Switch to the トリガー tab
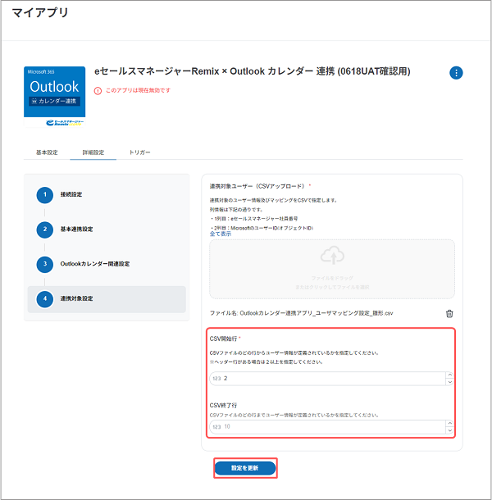 139,152
